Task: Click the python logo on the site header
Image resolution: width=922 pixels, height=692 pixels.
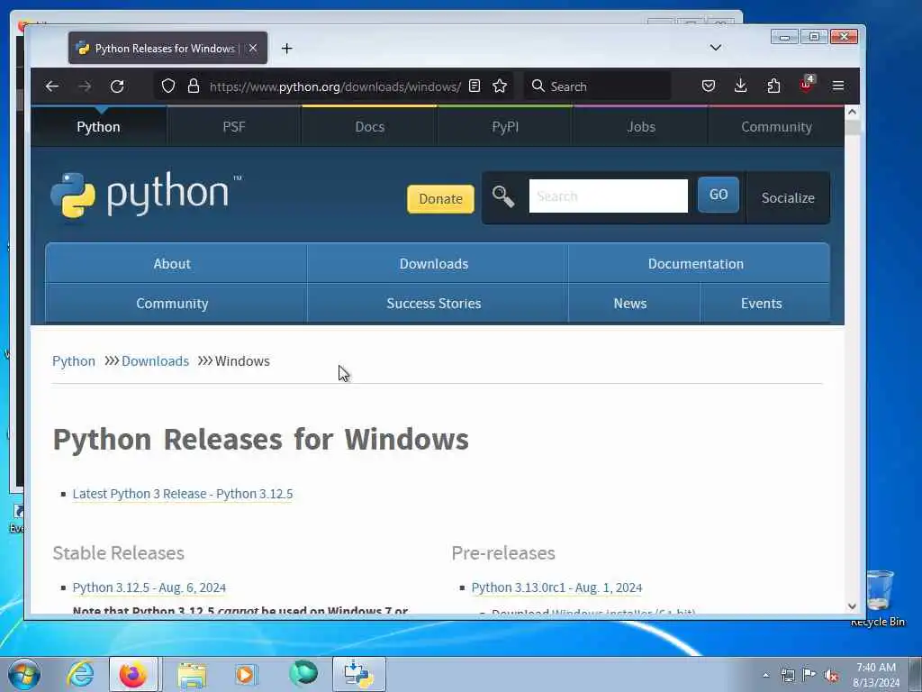Action: point(146,196)
